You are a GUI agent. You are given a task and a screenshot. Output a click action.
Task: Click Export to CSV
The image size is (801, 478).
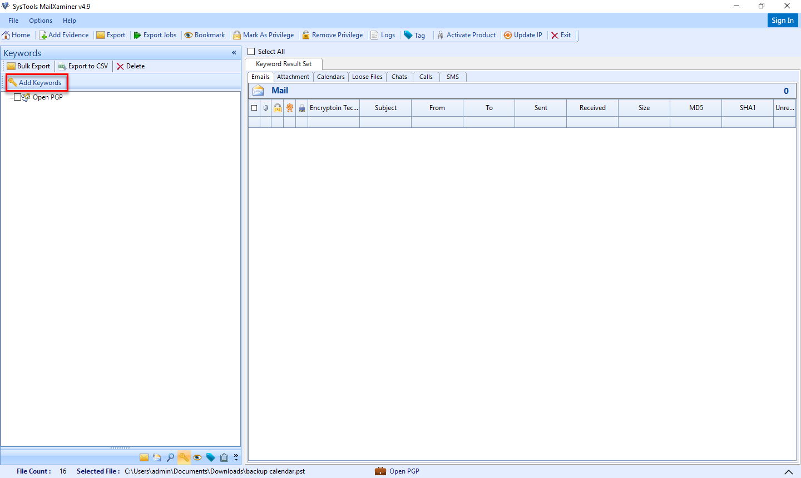(x=83, y=66)
